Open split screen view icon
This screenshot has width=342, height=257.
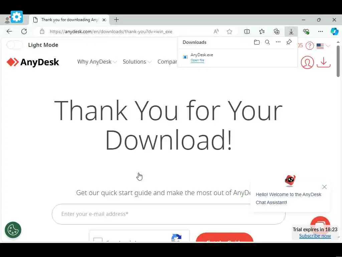click(247, 31)
